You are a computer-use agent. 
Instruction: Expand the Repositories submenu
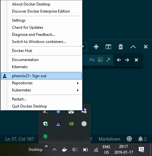pyautogui.click(x=41, y=83)
